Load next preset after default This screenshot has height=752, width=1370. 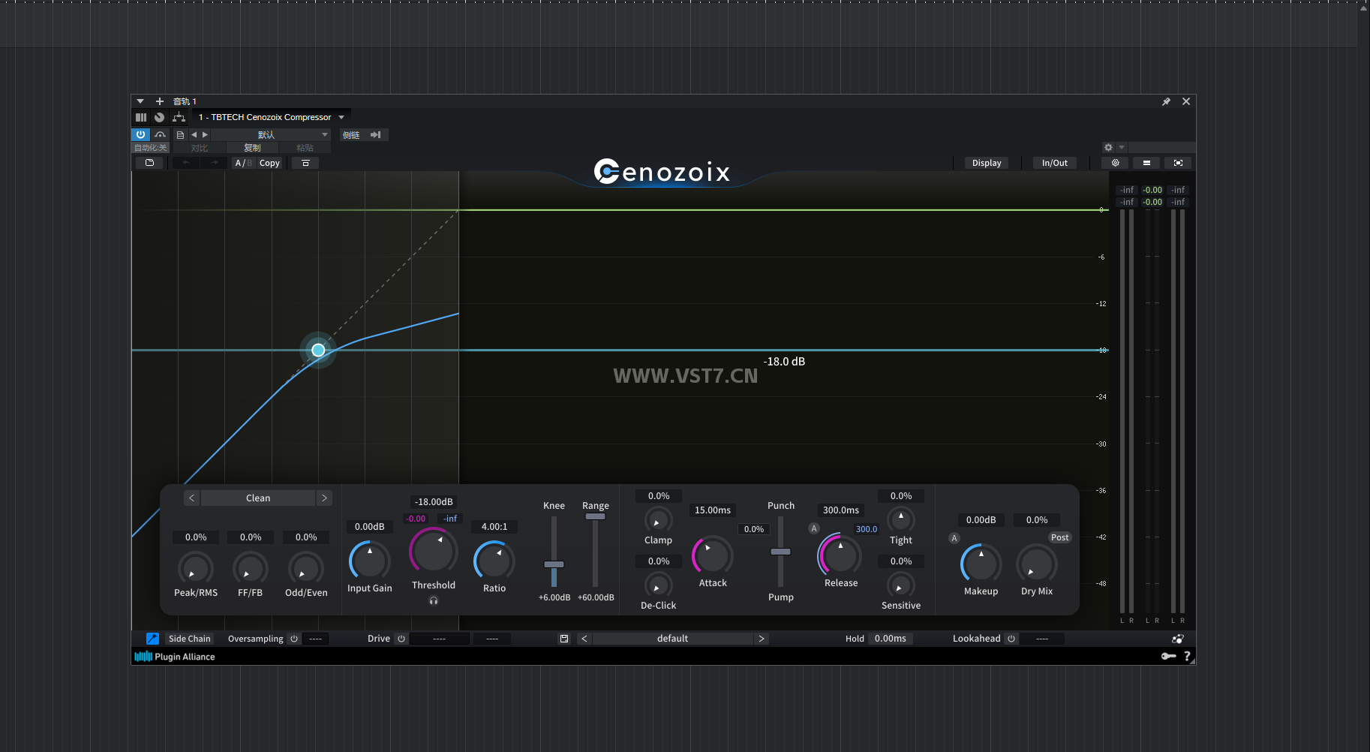point(761,639)
